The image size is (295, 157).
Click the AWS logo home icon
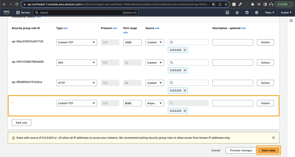6,12
